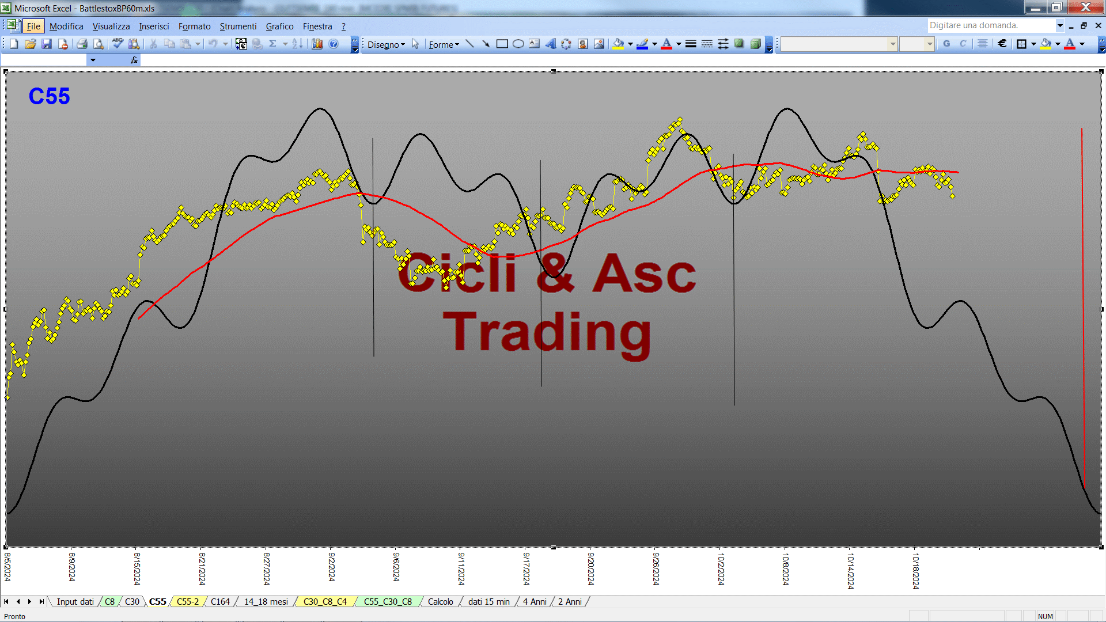Open the Inserisci menu
The image size is (1106, 622).
click(154, 26)
